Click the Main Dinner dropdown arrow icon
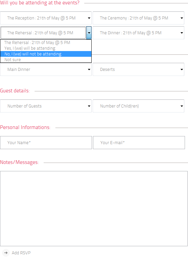The height and width of the screenshot is (258, 188). click(89, 70)
